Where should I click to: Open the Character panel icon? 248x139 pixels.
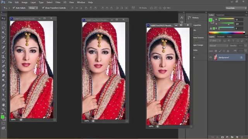tap(182, 18)
